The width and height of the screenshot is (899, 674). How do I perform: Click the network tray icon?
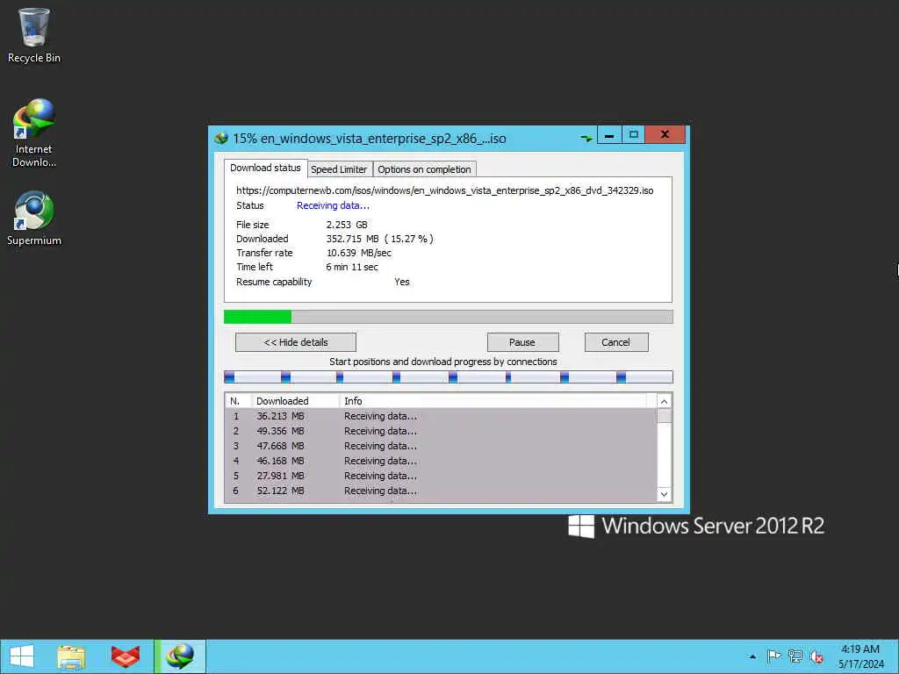pyautogui.click(x=795, y=656)
